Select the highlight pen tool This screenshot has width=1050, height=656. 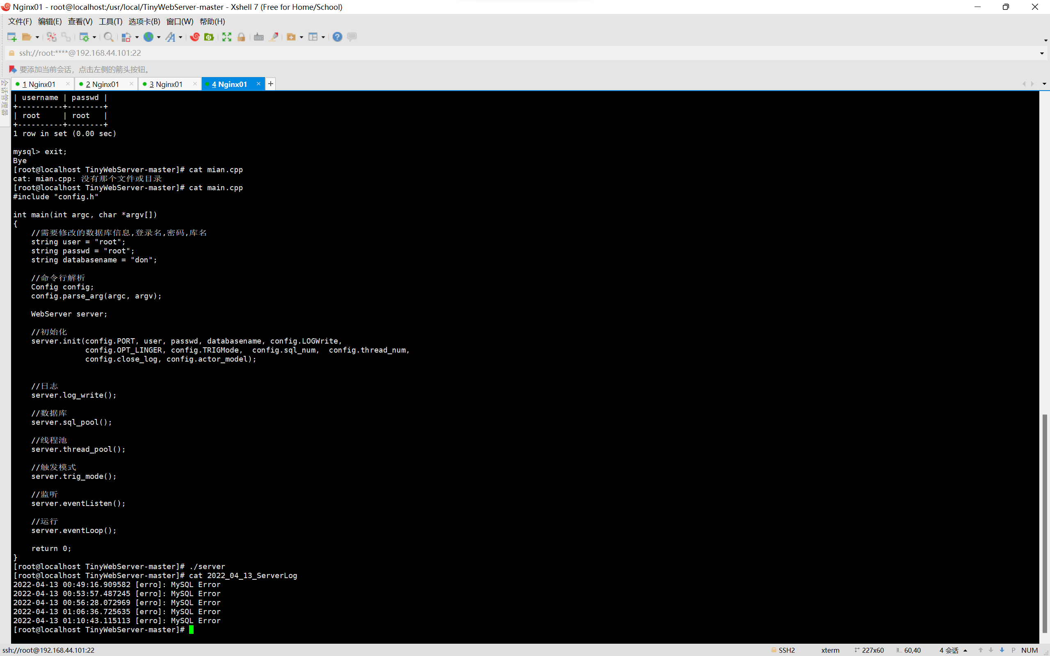click(x=274, y=37)
